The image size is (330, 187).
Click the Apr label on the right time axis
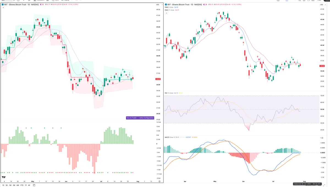pyautogui.click(x=185, y=182)
